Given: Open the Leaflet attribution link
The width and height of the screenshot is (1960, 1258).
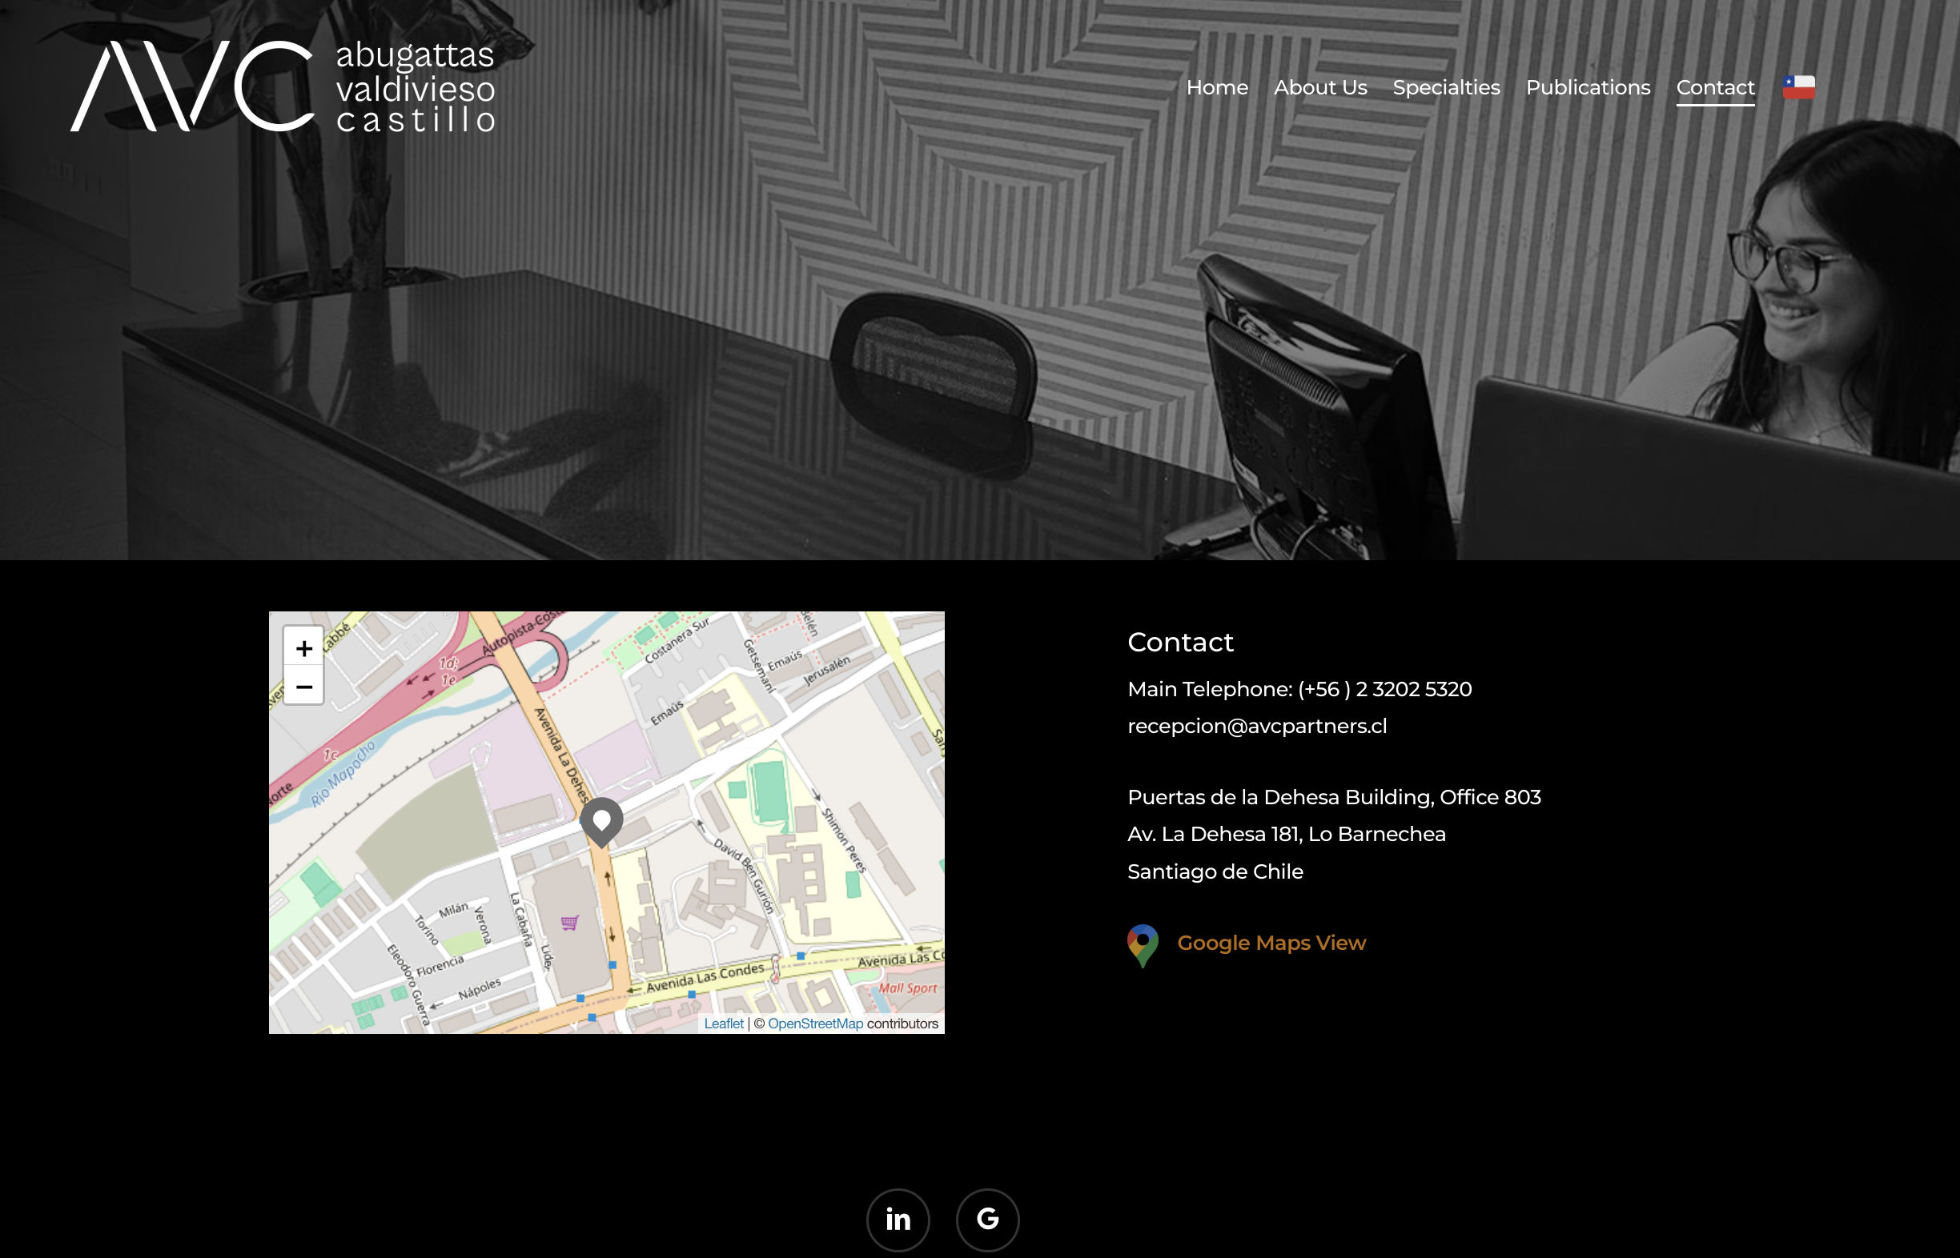Looking at the screenshot, I should coord(723,1024).
